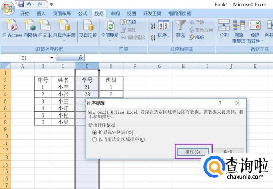Open Review (审阅) ribbon tab

[115, 13]
